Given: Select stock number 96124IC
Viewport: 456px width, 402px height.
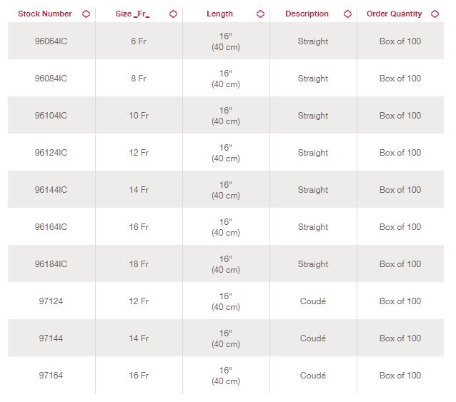Looking at the screenshot, I should 51,153.
